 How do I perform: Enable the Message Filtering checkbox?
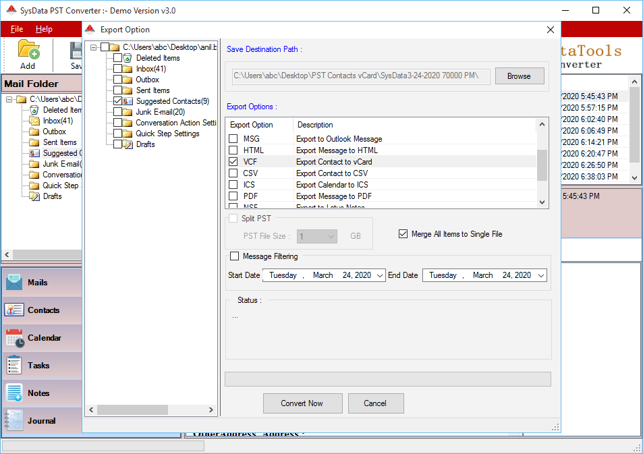click(235, 256)
